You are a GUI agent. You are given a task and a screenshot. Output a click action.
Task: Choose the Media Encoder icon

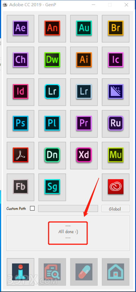click(116, 92)
